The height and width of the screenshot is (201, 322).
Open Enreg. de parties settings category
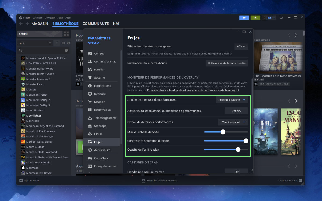pyautogui.click(x=101, y=166)
